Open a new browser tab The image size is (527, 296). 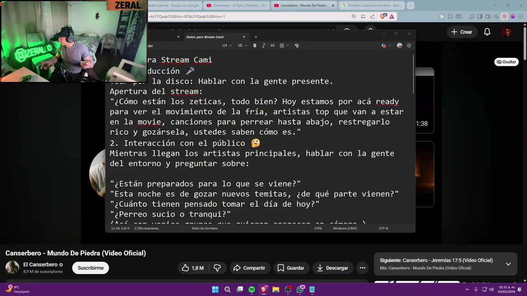click(x=410, y=5)
